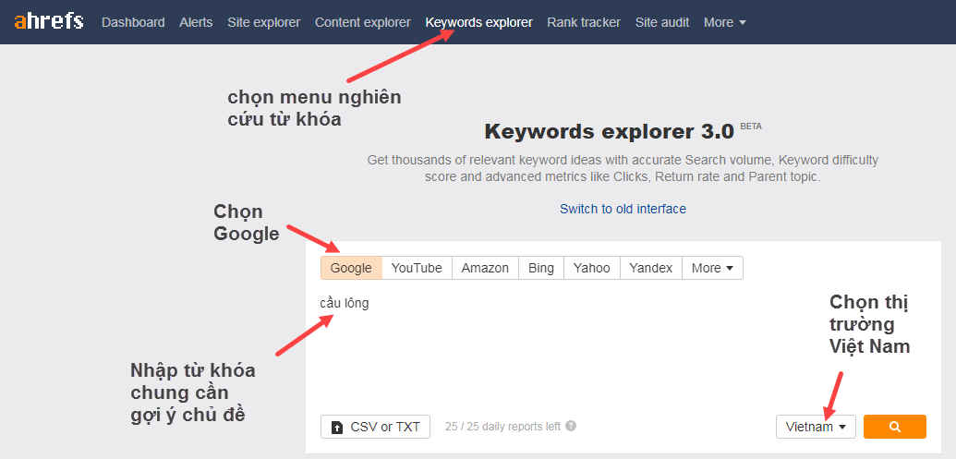Open the Site explorer menu item

pyautogui.click(x=263, y=22)
